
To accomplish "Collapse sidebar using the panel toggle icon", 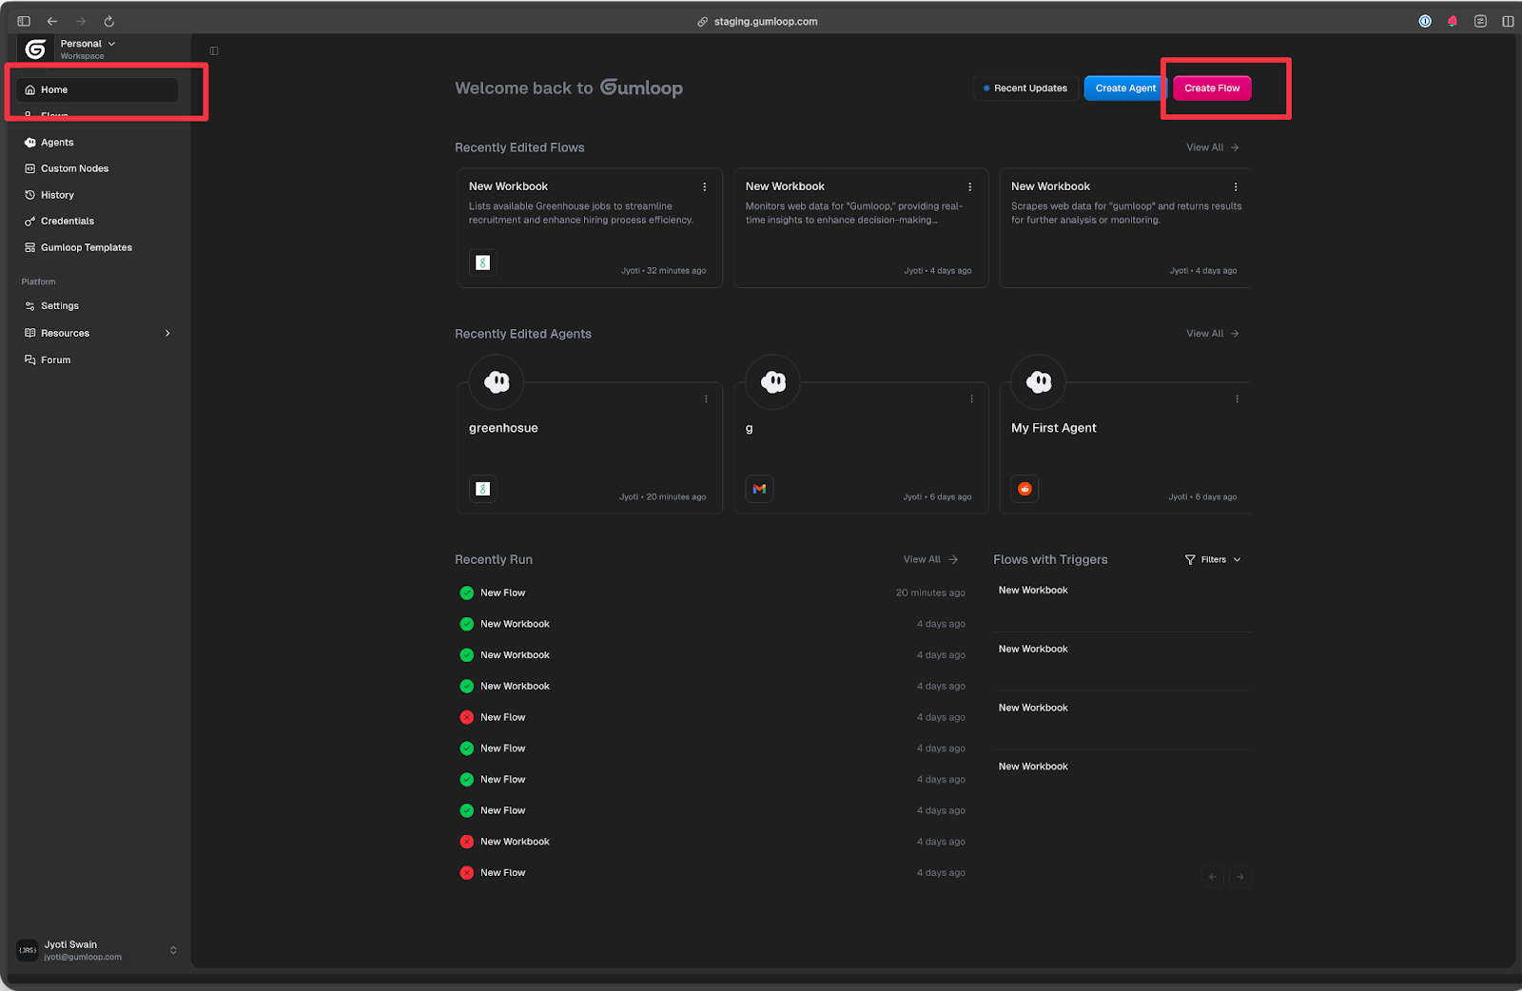I will click(214, 50).
